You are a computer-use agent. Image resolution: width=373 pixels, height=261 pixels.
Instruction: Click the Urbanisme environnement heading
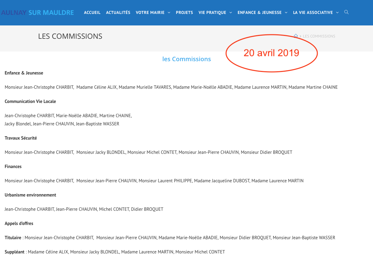[x=30, y=195]
